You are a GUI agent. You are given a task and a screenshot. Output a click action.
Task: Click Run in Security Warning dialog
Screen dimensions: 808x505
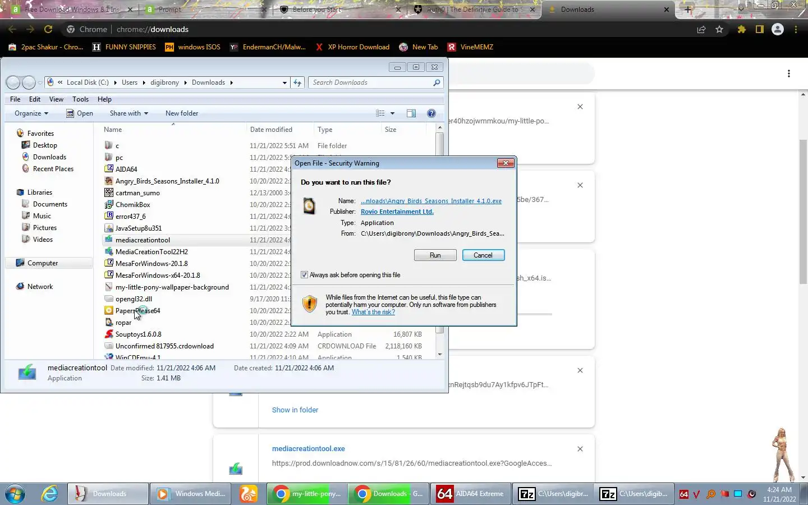point(435,255)
